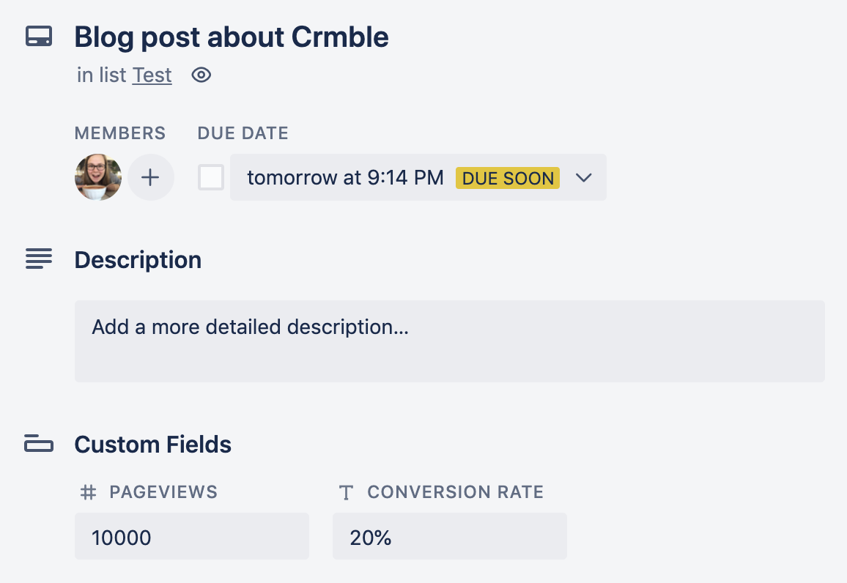Click the yellow DUE SOON badge
Screen dimensions: 847x583
[508, 178]
